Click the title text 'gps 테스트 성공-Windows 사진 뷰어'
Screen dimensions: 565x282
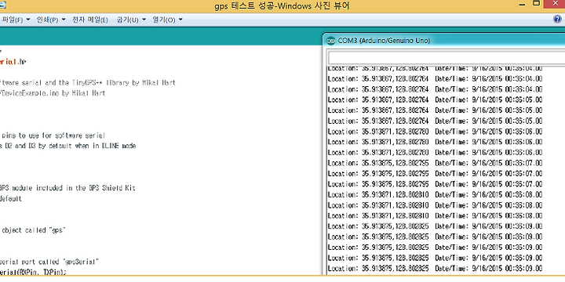click(x=282, y=6)
